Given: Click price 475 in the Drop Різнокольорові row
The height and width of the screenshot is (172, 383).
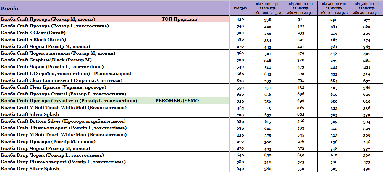Looking at the screenshot, I should coord(367,163).
